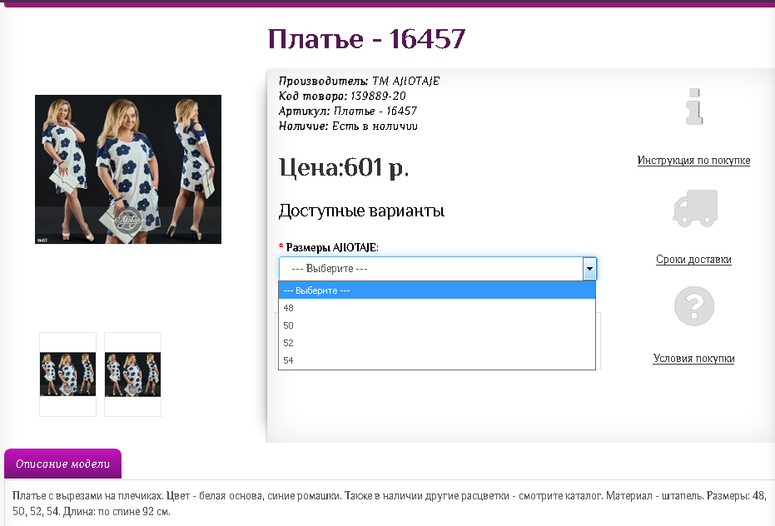775x526 pixels.
Task: Click the Цена:601 р. price text
Action: 344,167
